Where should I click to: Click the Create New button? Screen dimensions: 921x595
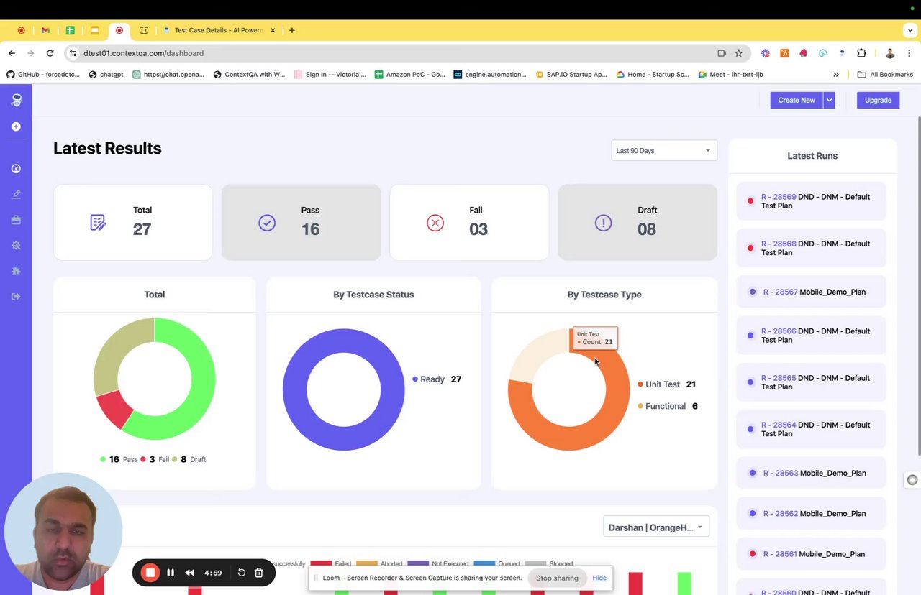(x=797, y=101)
